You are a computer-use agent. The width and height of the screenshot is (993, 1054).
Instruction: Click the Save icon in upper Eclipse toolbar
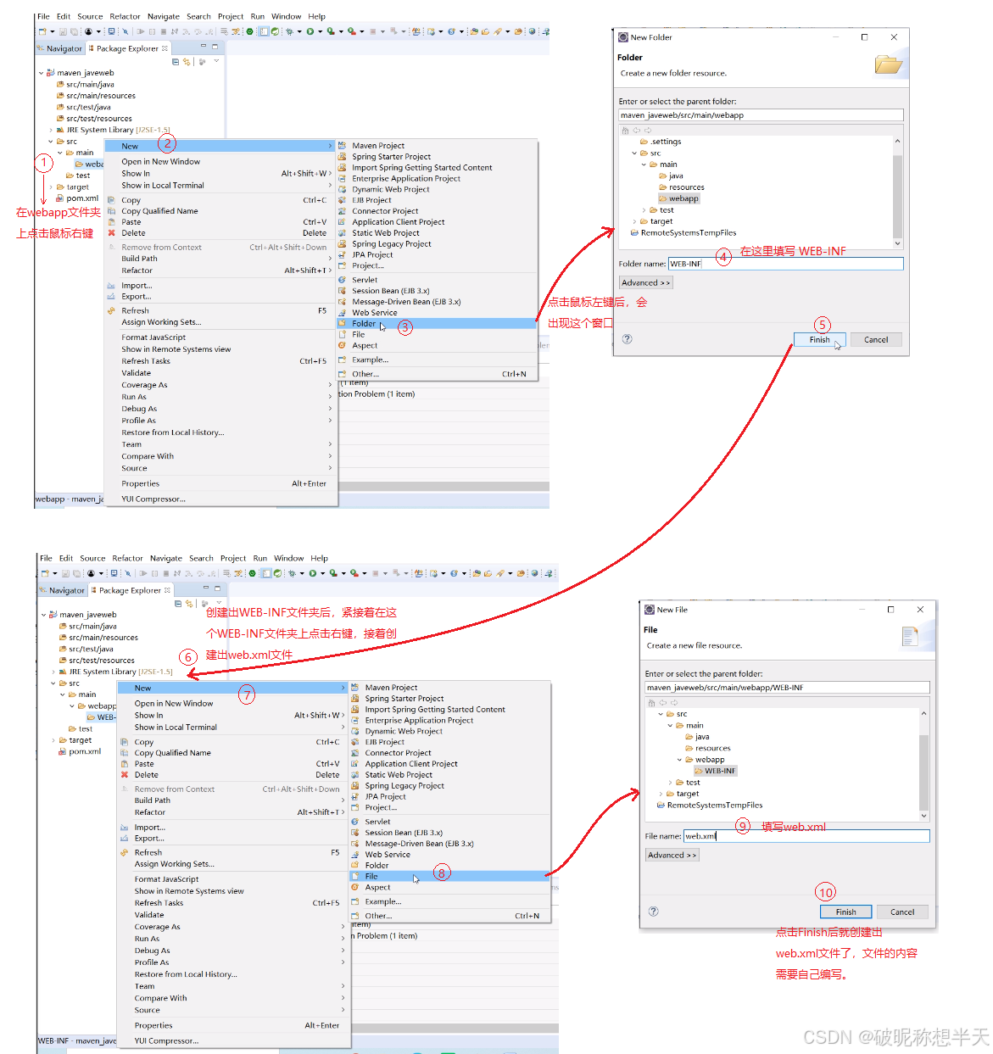coord(63,31)
